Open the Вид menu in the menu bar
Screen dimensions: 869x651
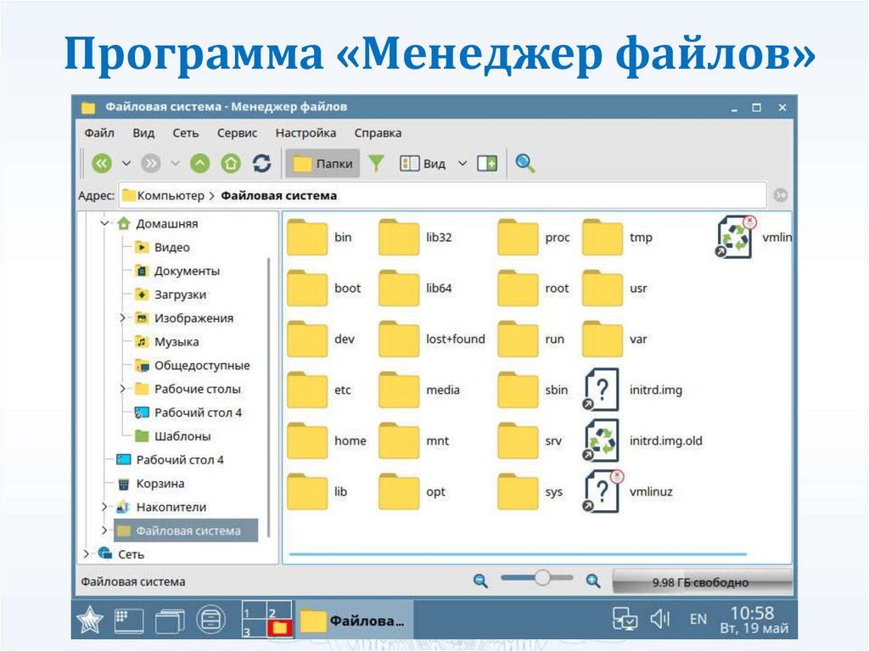(143, 133)
